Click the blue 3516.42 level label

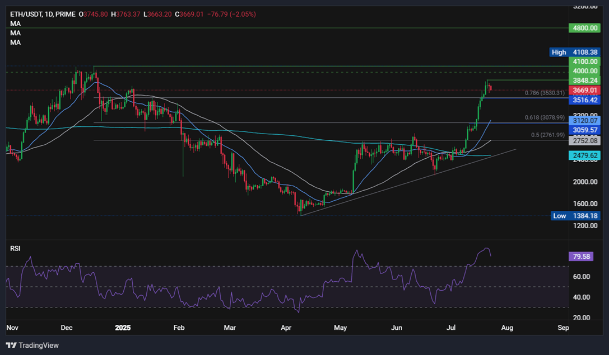[x=585, y=100]
